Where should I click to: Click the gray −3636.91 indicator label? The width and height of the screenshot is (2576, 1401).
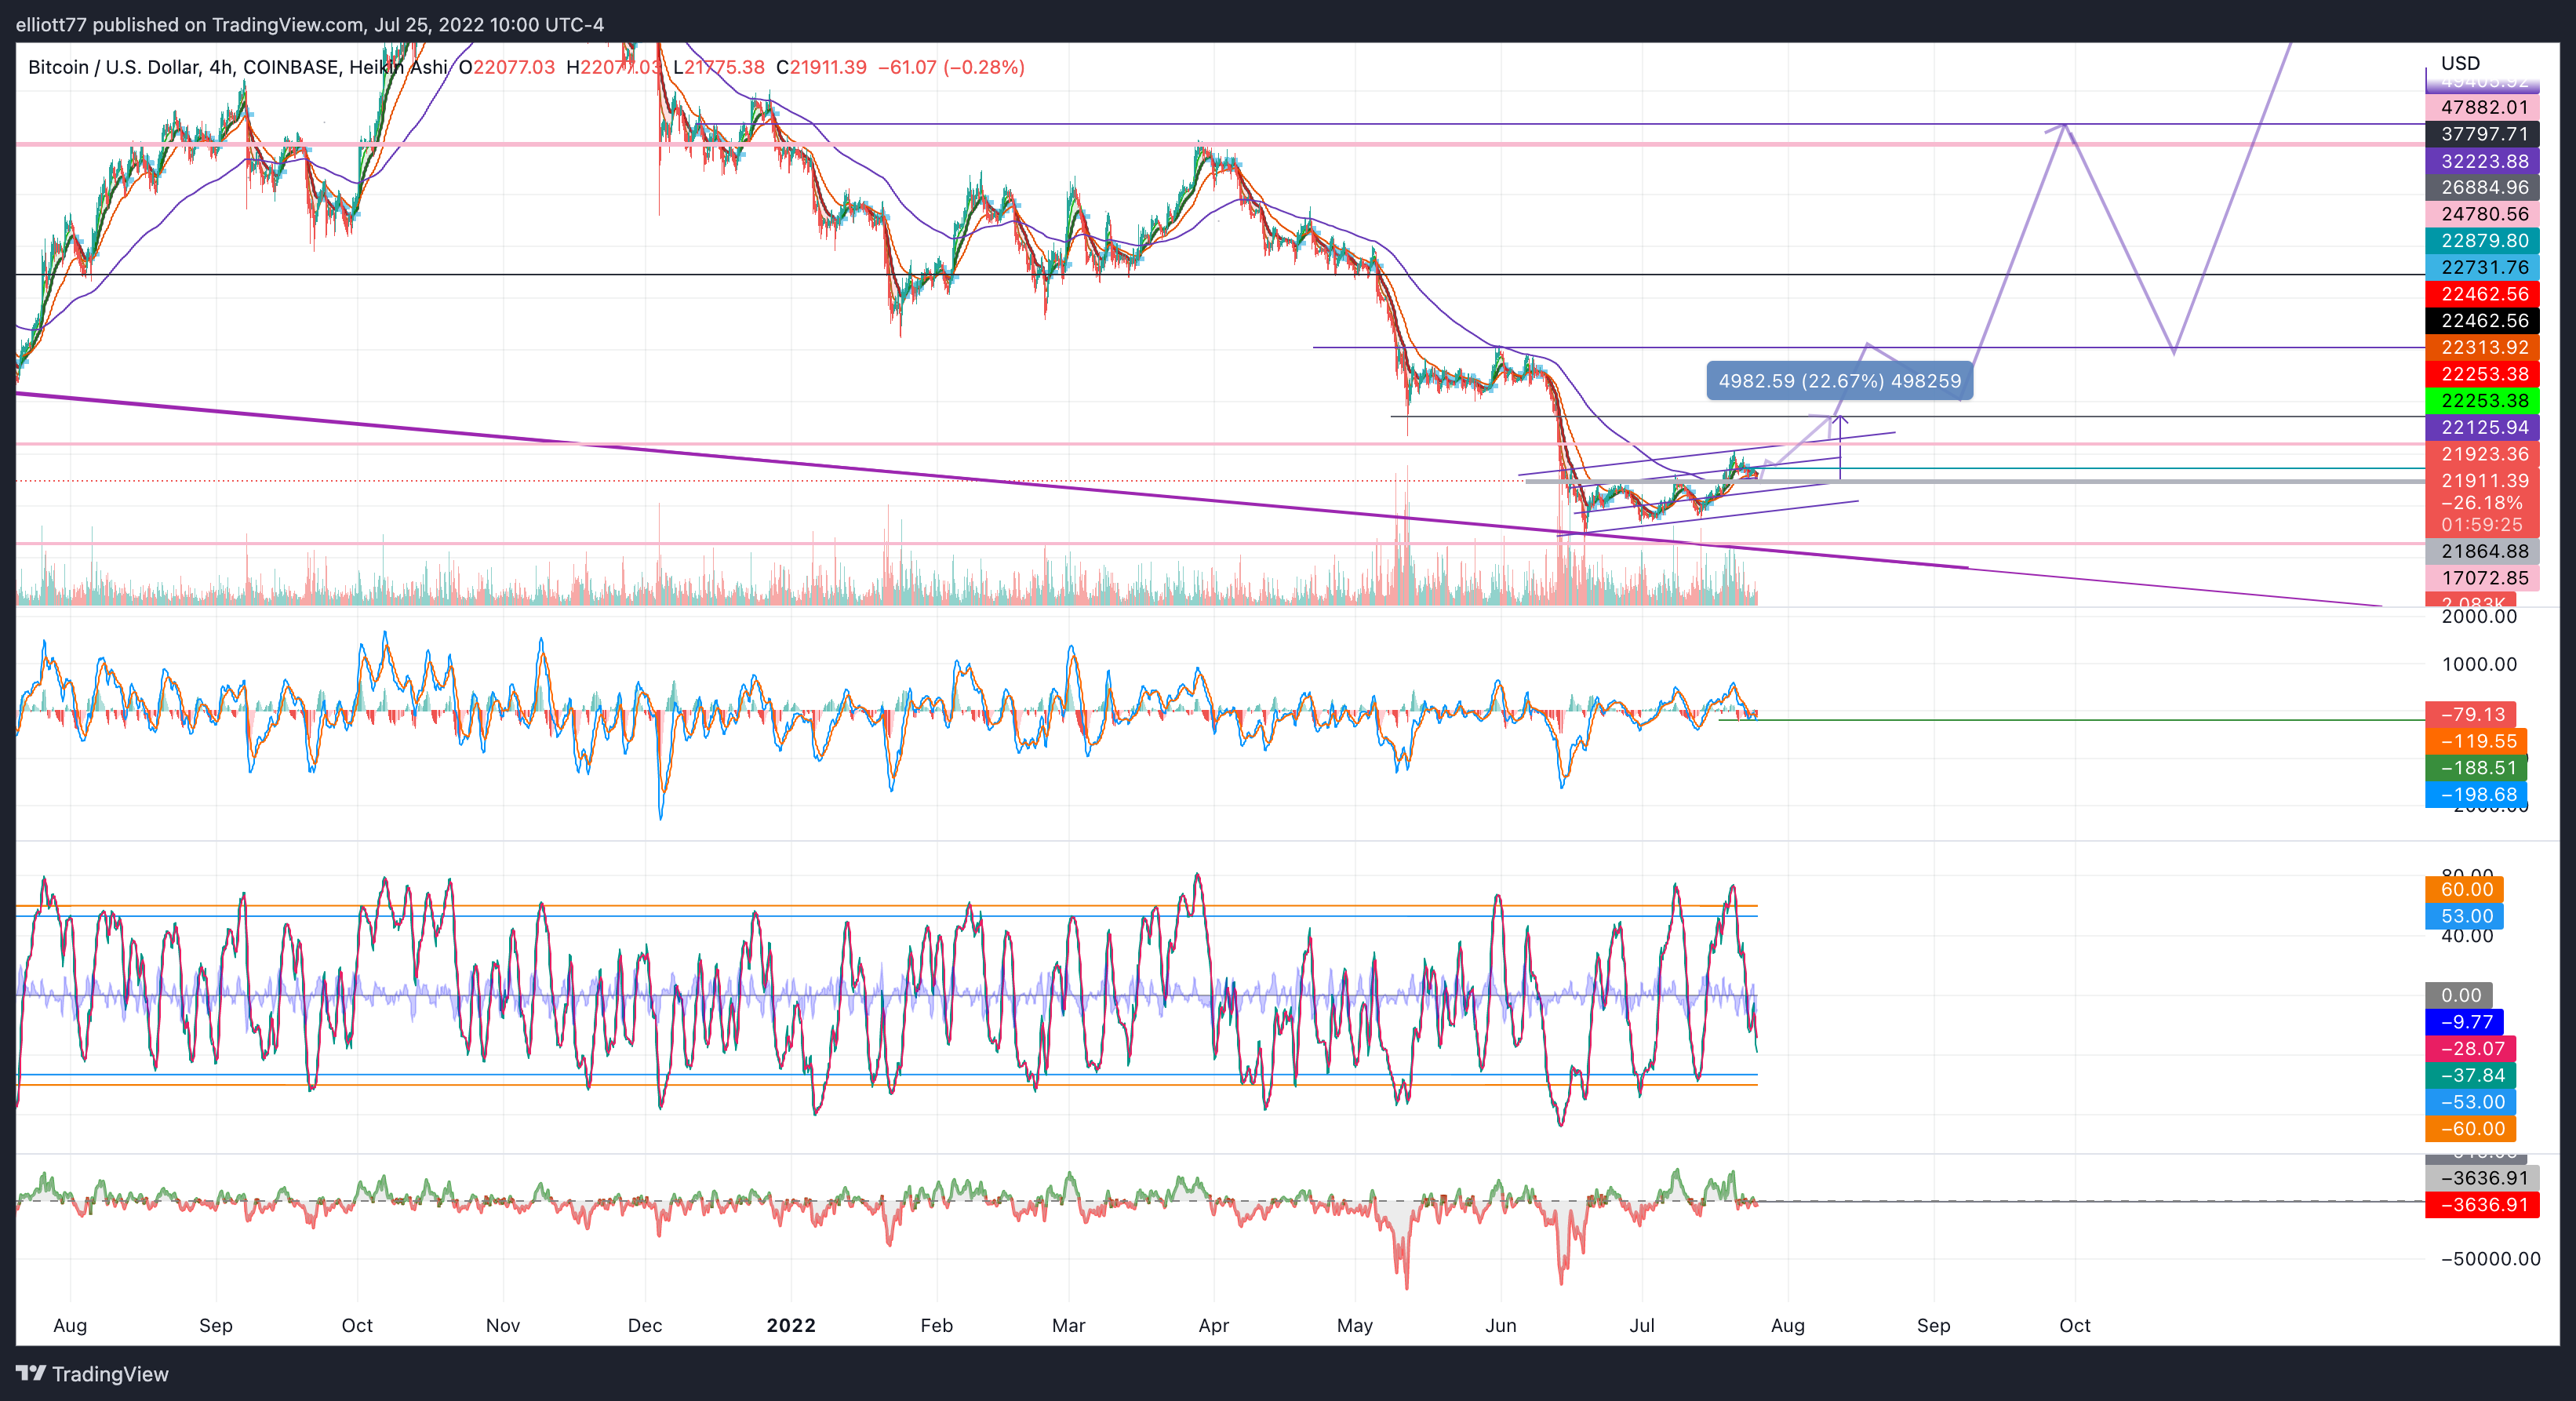coord(2483,1179)
